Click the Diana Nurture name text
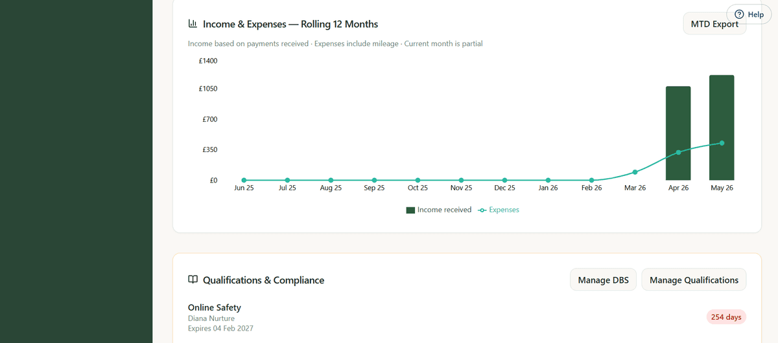Screen dimensions: 778x343 (211, 318)
